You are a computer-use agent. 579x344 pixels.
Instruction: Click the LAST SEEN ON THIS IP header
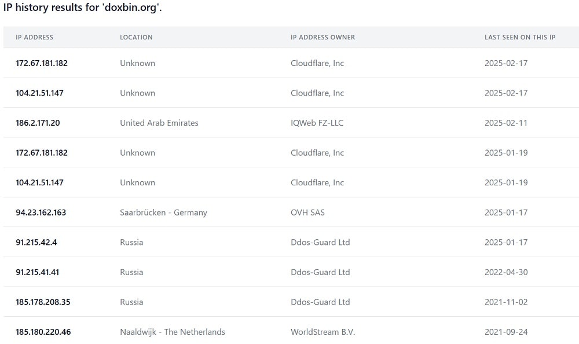point(520,37)
